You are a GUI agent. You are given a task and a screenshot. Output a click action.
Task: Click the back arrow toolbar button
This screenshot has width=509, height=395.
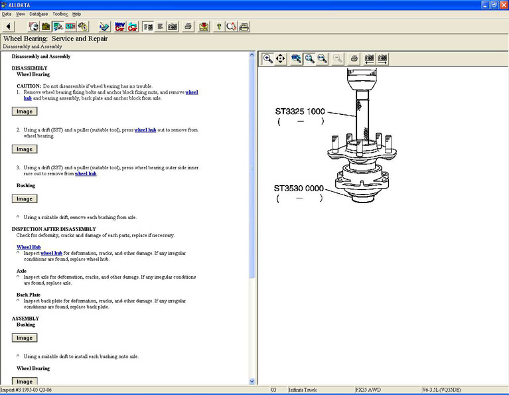(8, 27)
